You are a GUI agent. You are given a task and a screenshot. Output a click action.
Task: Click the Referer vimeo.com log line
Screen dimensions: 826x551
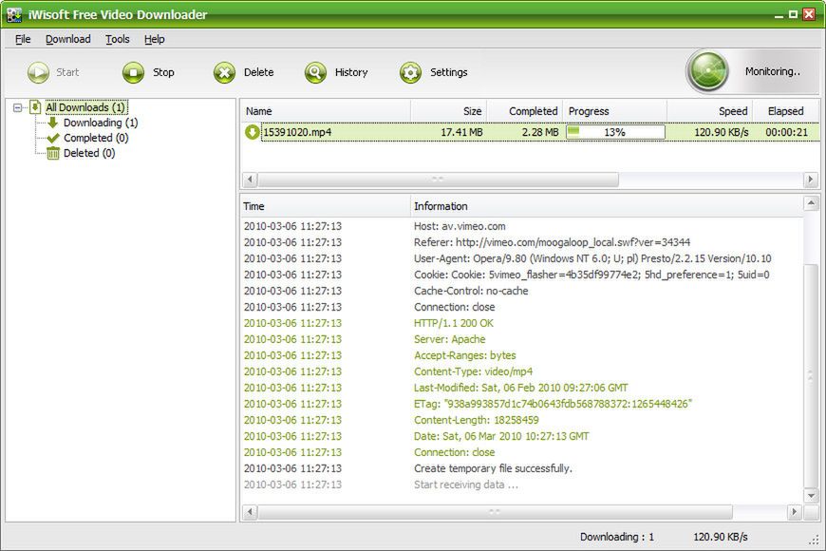coord(552,242)
